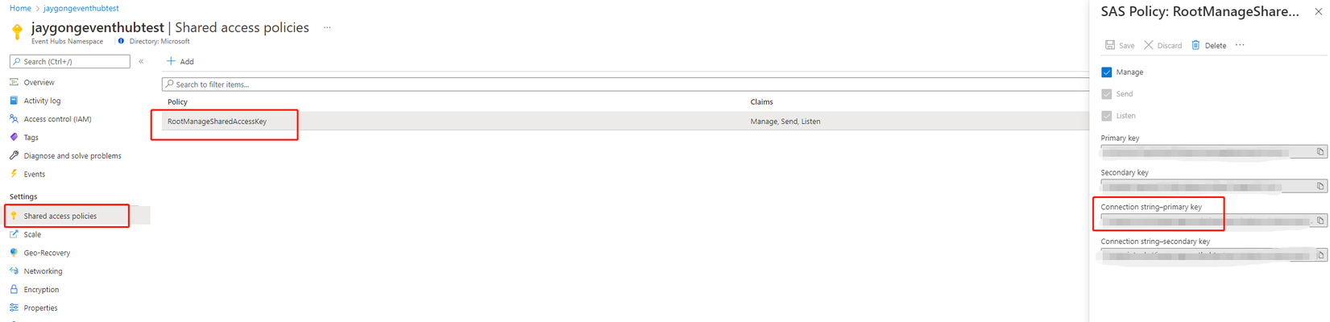This screenshot has width=1330, height=322.
Task: Navigate to Home breadcrumb link
Action: click(20, 8)
